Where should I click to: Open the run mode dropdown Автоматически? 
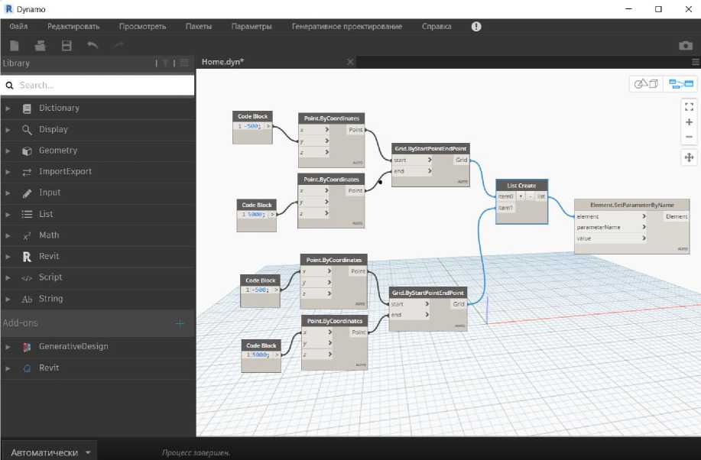click(50, 452)
